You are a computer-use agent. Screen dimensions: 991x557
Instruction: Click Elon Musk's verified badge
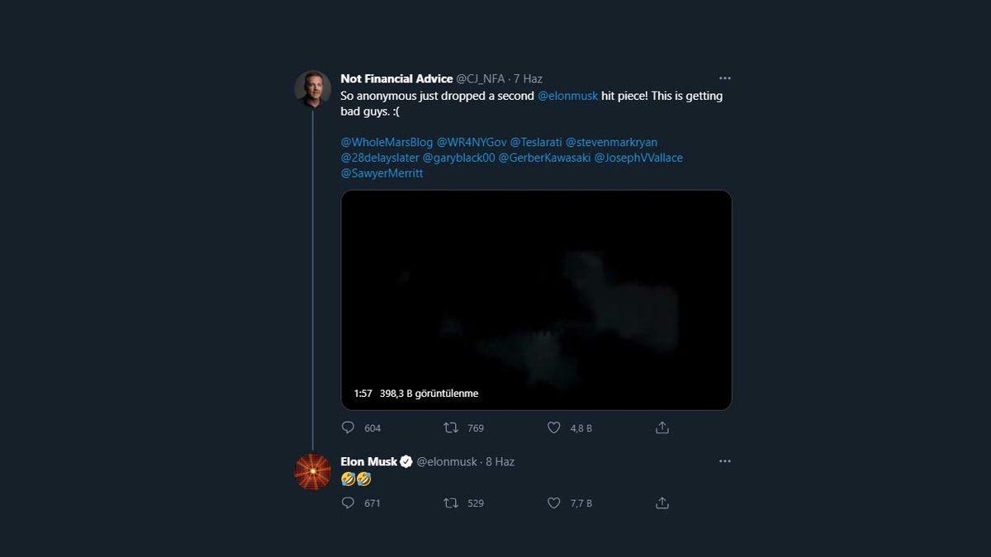pos(404,461)
